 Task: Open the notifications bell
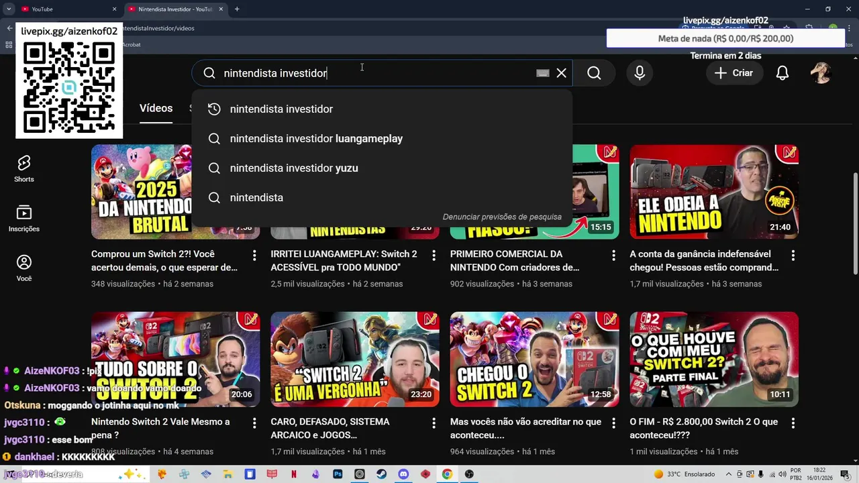[782, 73]
